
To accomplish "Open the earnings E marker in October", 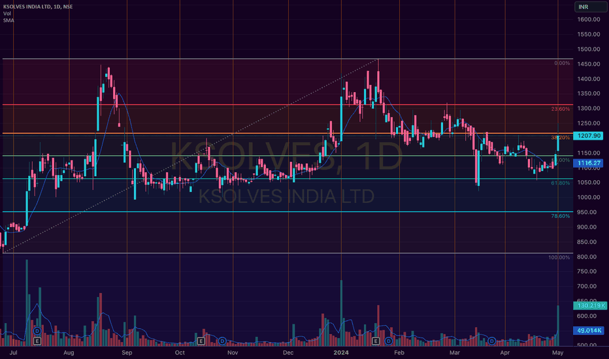I will coord(201,341).
